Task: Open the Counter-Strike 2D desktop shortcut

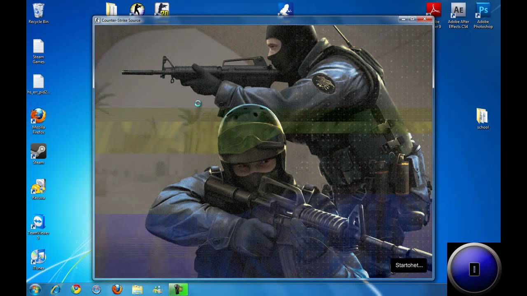Action: 162,9
